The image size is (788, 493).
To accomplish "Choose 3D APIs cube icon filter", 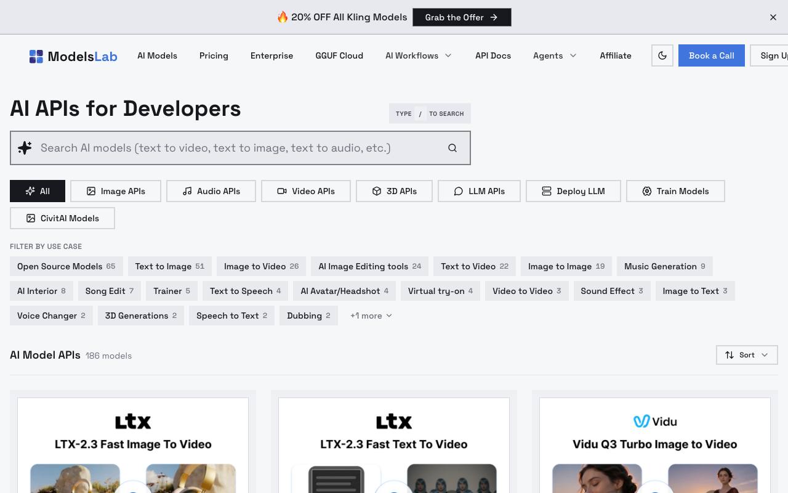I will click(377, 191).
